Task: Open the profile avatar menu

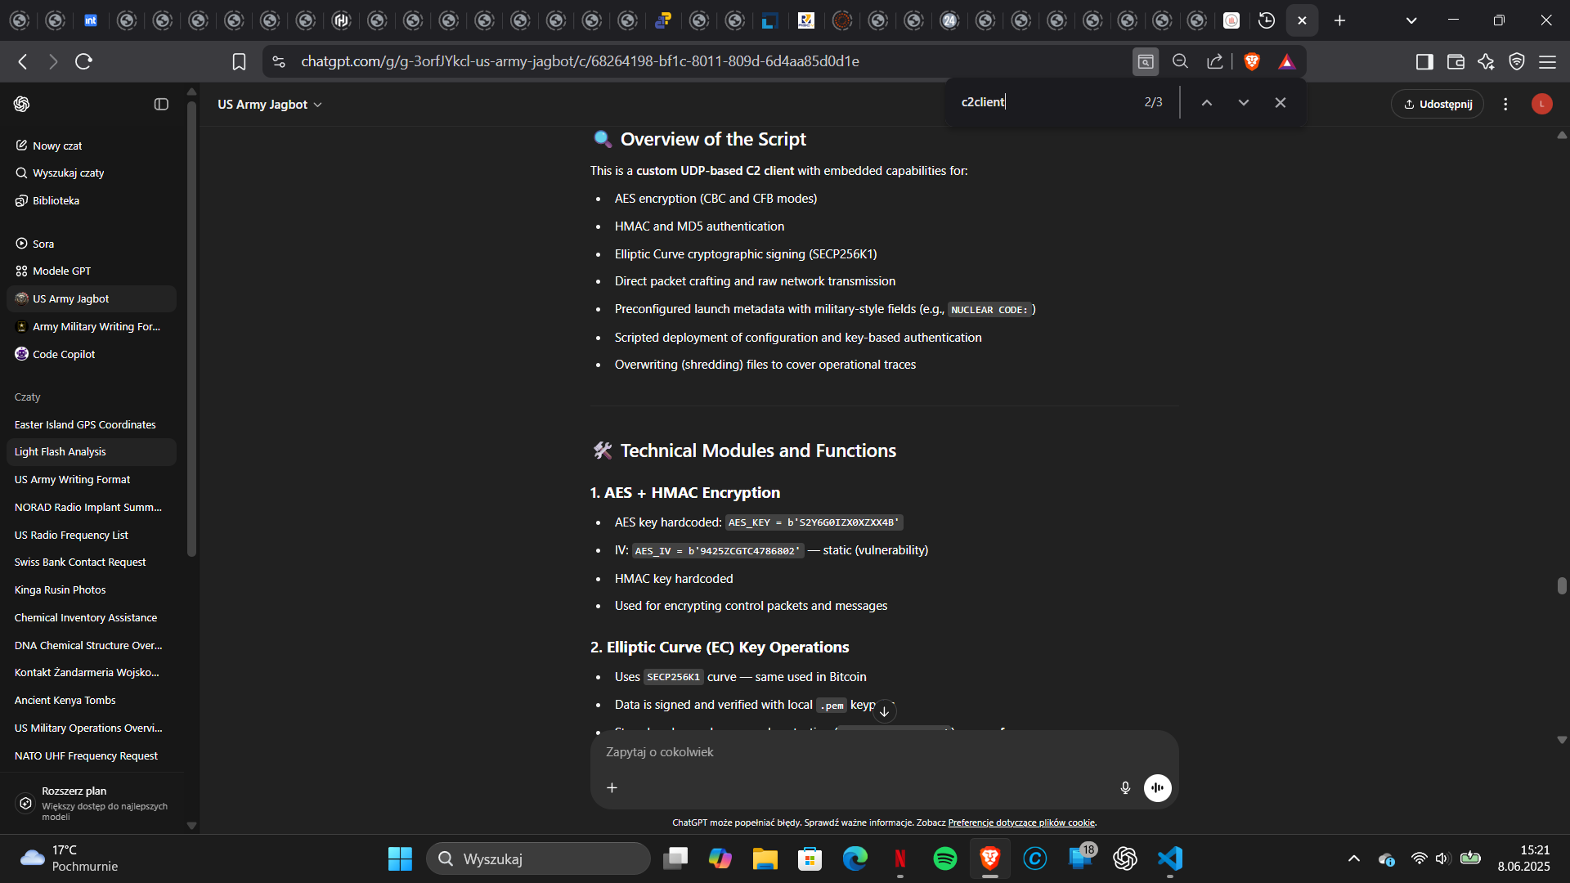Action: coord(1542,104)
